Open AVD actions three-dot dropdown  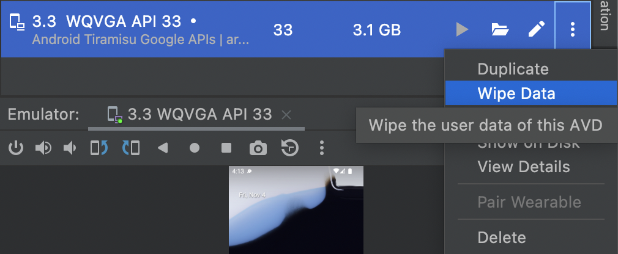point(573,29)
